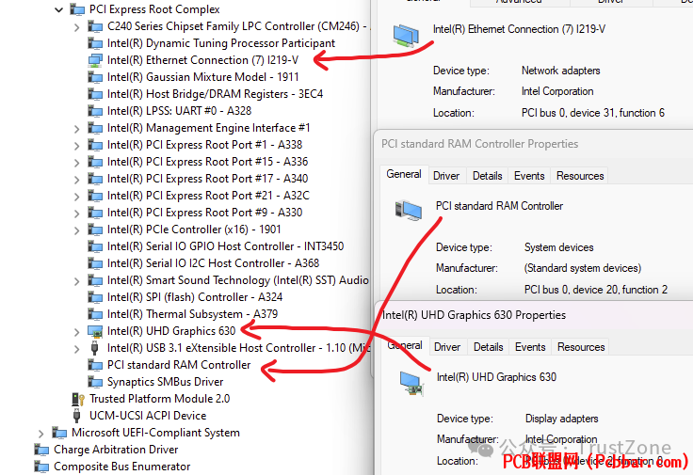
Task: Click the UCM-UCSI ACPI Device plug icon
Action: (77, 416)
